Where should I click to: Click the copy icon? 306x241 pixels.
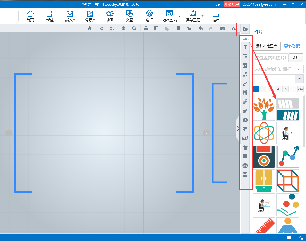(178, 28)
